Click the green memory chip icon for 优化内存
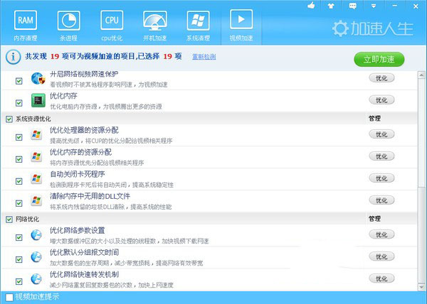 click(x=38, y=101)
